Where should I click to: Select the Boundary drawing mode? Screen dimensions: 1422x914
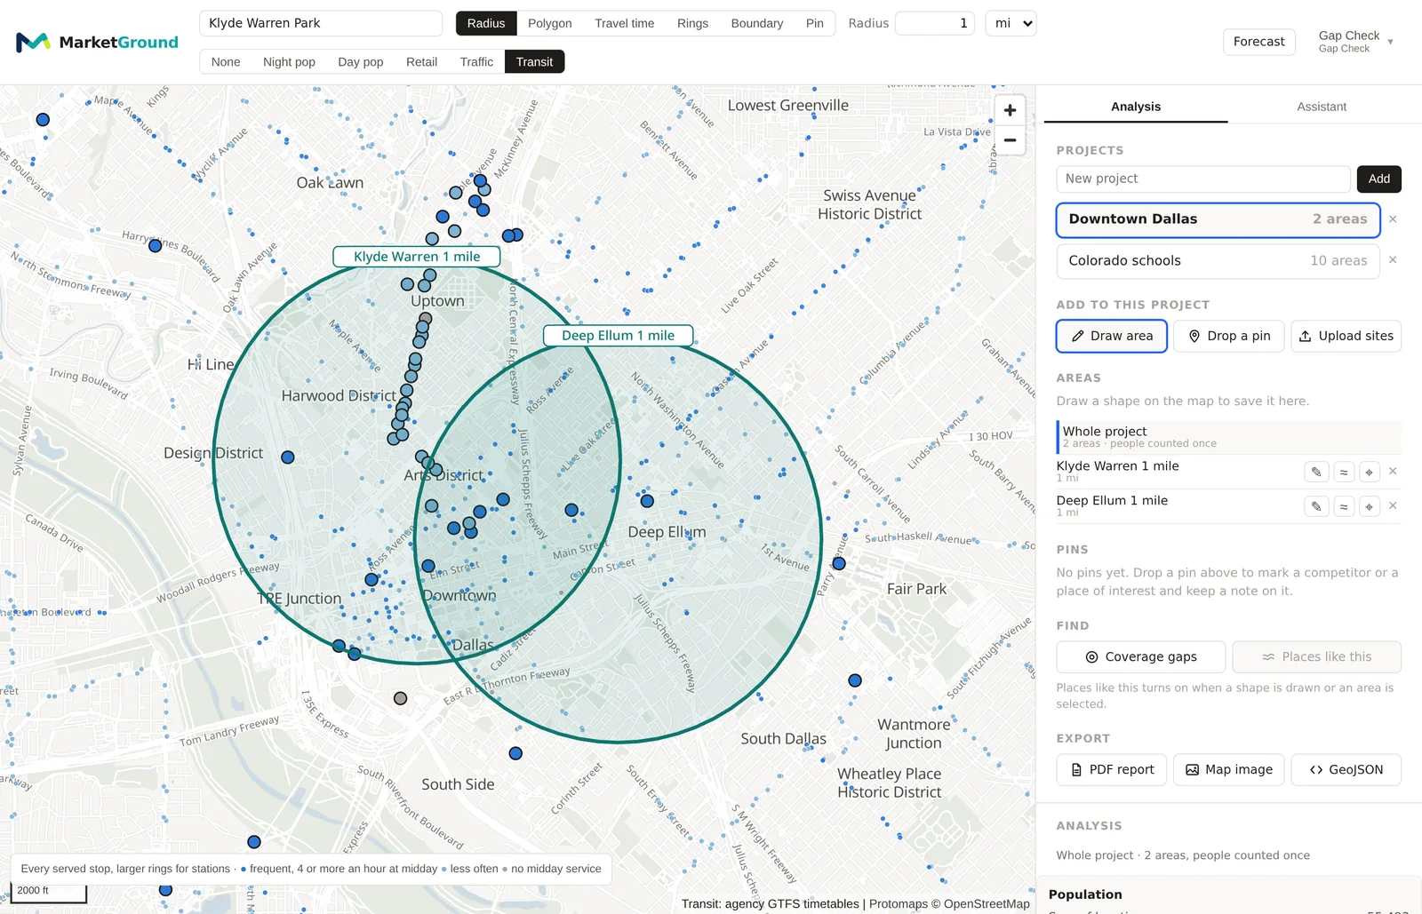[x=757, y=23]
